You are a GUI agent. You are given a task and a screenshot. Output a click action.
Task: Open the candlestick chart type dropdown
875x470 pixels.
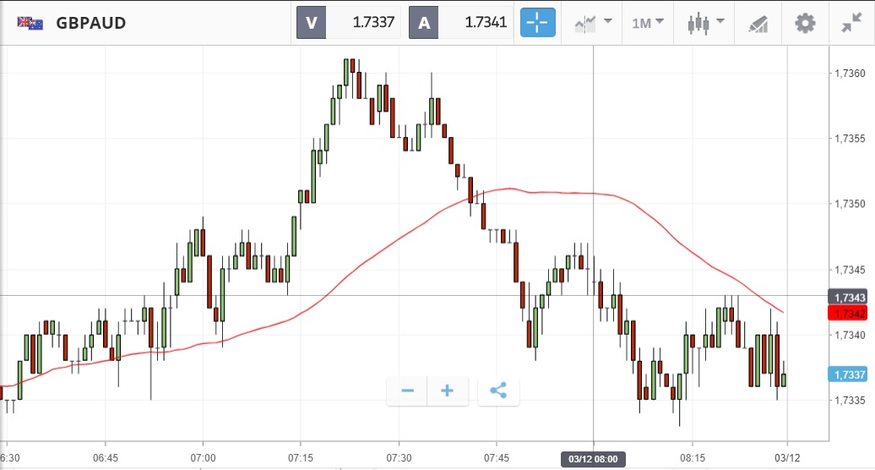pyautogui.click(x=706, y=23)
